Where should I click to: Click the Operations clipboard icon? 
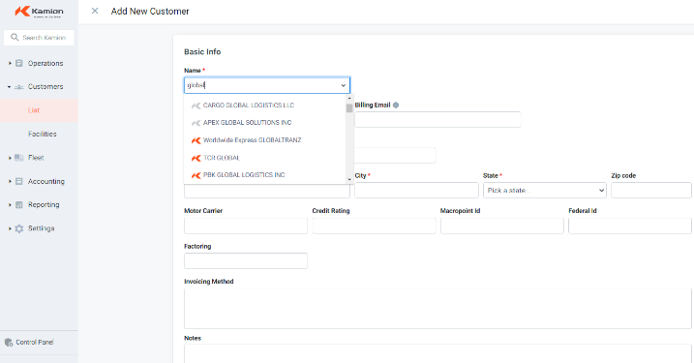tap(19, 63)
